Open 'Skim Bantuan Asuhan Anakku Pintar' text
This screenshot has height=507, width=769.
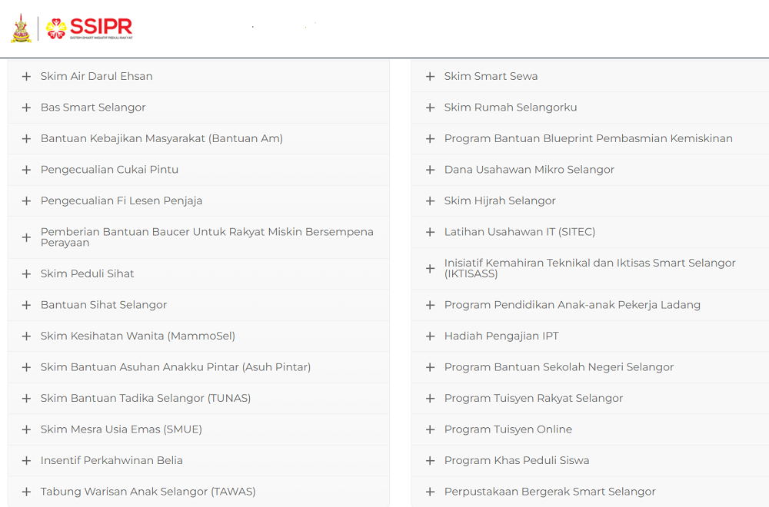tap(175, 367)
